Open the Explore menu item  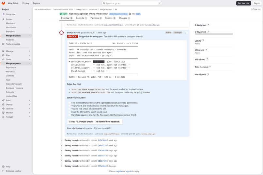(x=37, y=3)
